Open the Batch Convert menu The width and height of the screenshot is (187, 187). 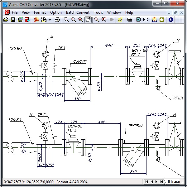(x=78, y=12)
